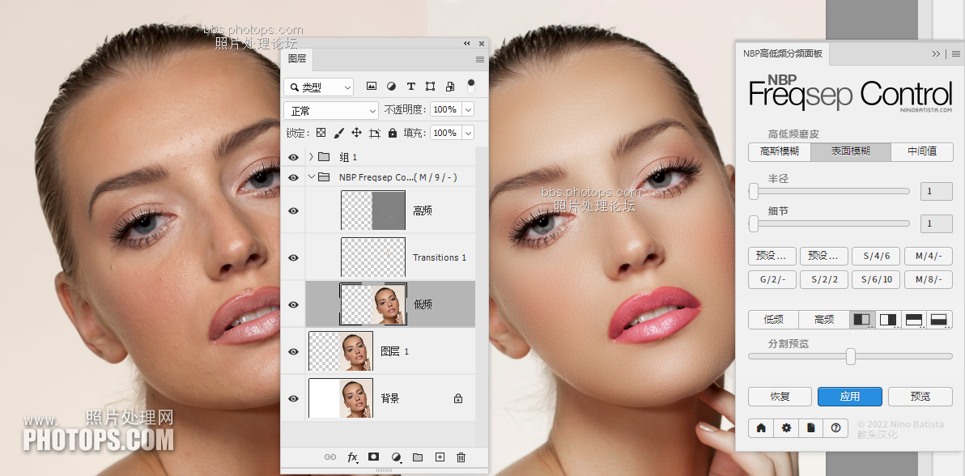The width and height of the screenshot is (965, 476).
Task: Open the layer filter 类型 dropdown
Action: tap(319, 87)
